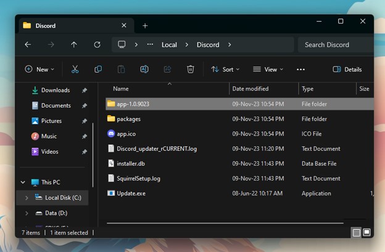Image resolution: width=385 pixels, height=252 pixels.
Task: Open the See more ellipsis menu
Action: [300, 70]
